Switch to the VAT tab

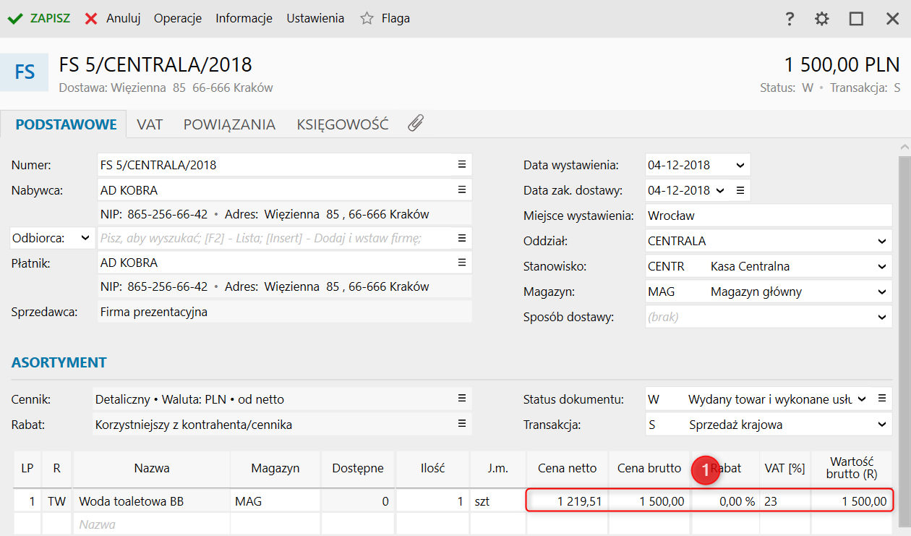tap(150, 124)
